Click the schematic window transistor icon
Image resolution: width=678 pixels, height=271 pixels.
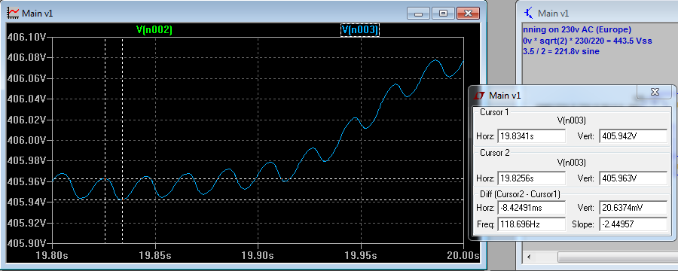tap(528, 13)
